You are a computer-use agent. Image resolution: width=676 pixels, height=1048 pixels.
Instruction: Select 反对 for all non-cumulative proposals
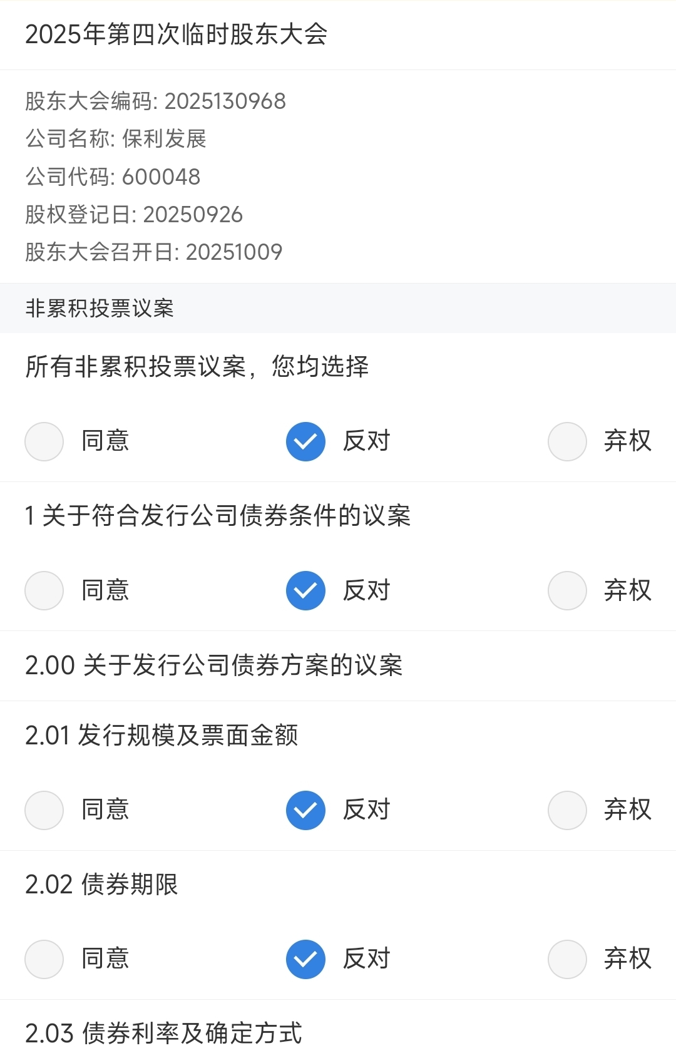(305, 441)
